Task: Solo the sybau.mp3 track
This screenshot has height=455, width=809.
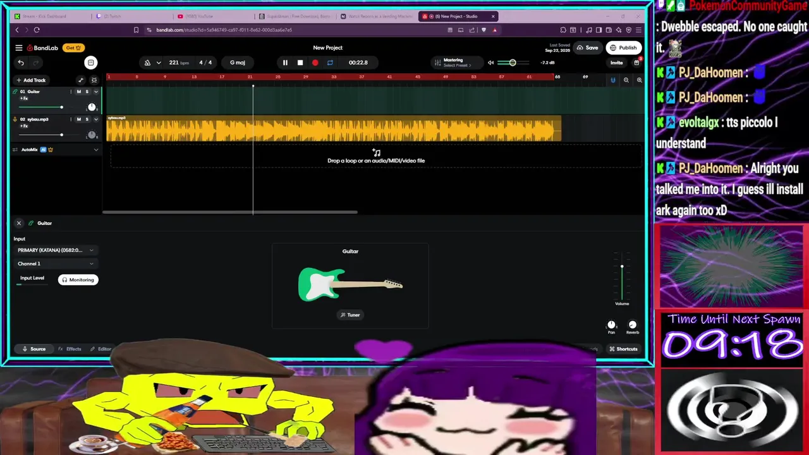Action: click(x=87, y=119)
